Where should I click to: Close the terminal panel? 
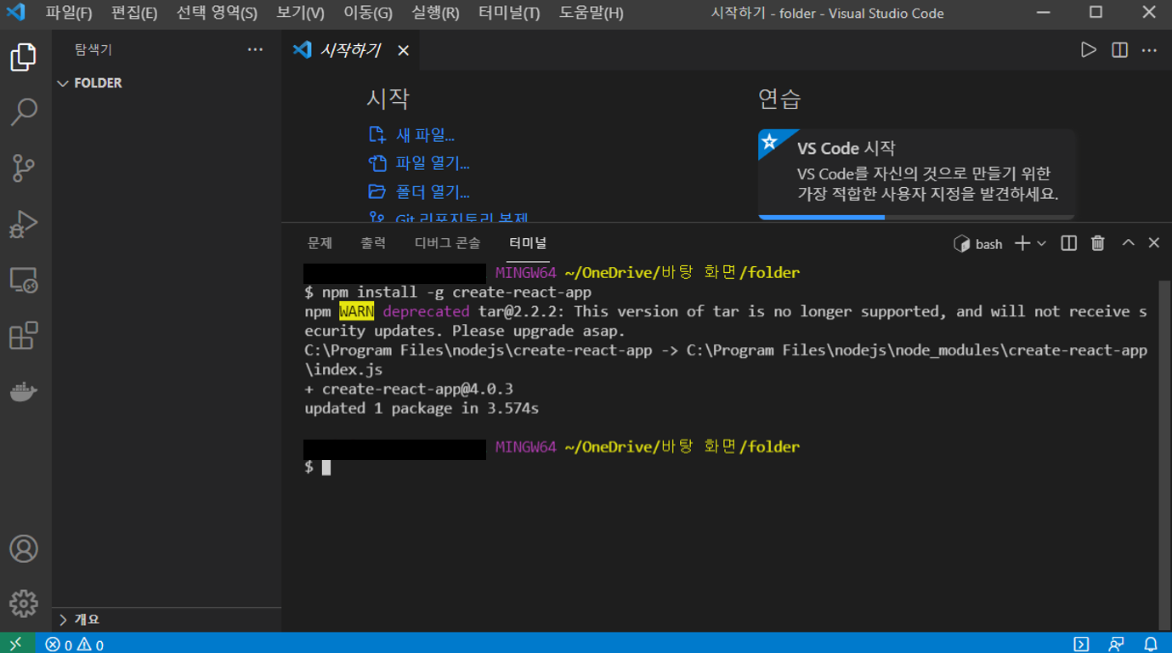pos(1153,243)
